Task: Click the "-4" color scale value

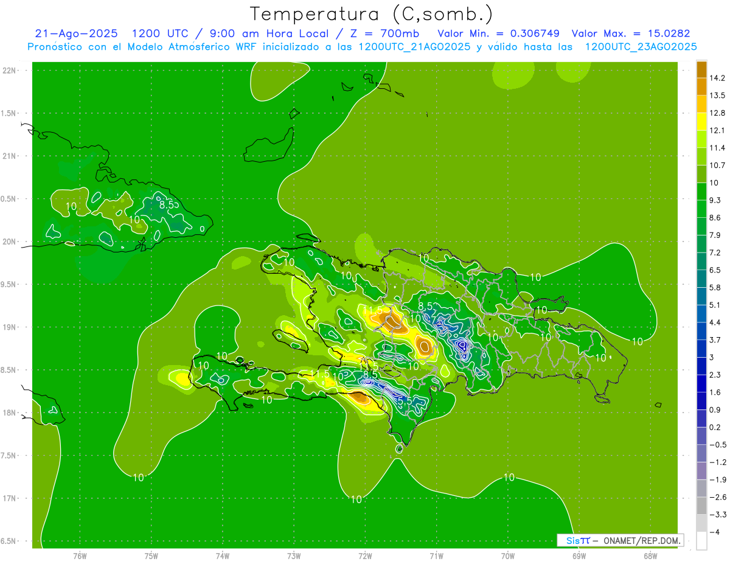Action: pyautogui.click(x=714, y=532)
